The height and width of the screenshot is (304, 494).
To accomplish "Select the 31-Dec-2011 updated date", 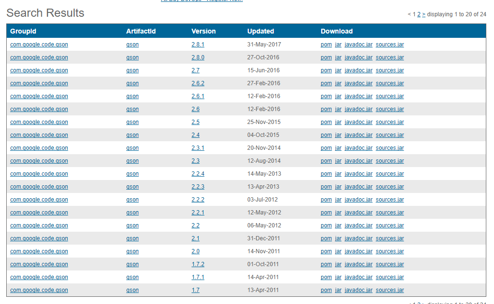I will [264, 238].
